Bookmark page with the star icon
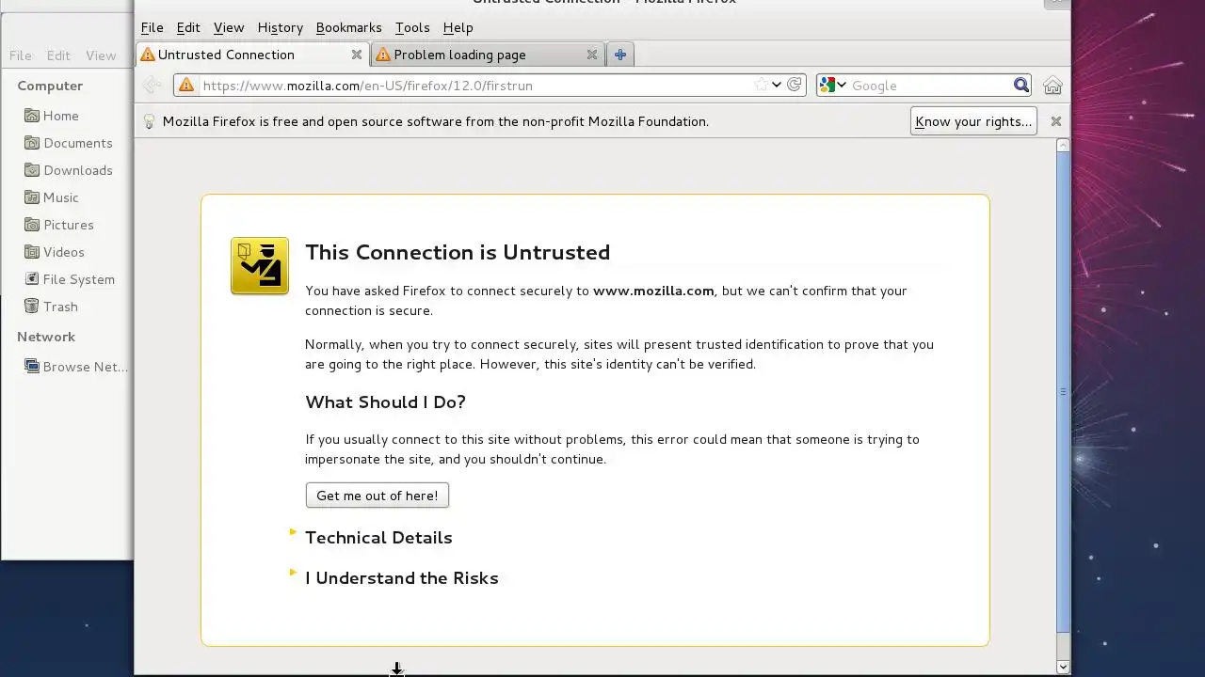The width and height of the screenshot is (1205, 677). tap(761, 86)
